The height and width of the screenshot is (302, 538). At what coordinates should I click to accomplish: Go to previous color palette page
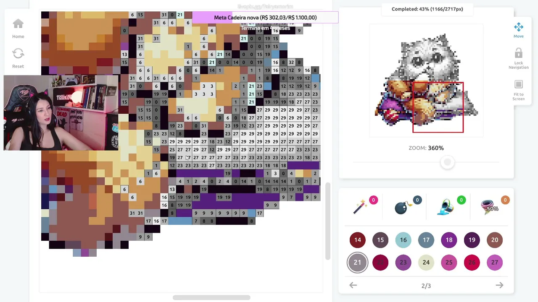(353, 285)
